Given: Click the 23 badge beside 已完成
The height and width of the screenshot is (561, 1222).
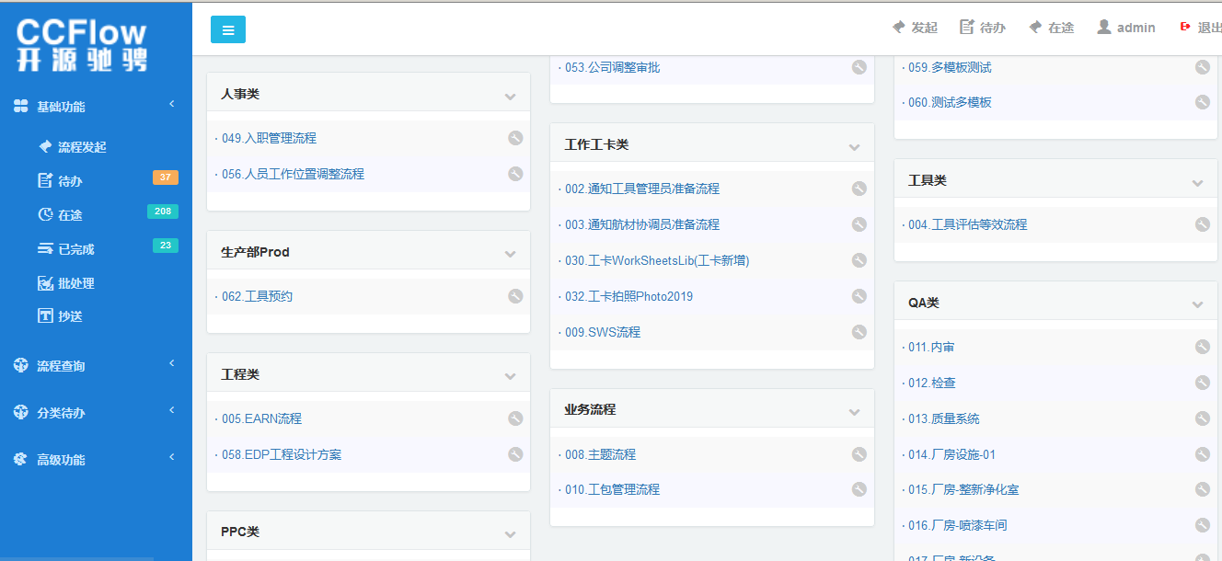Looking at the screenshot, I should pyautogui.click(x=166, y=246).
